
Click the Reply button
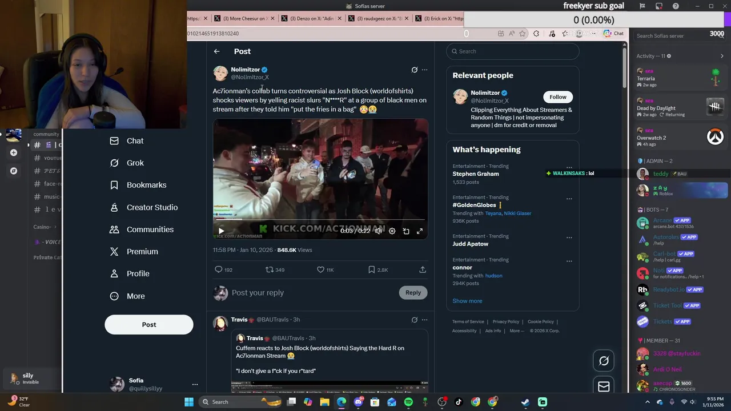coord(413,292)
